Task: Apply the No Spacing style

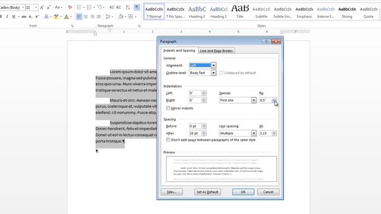Action: (176, 12)
